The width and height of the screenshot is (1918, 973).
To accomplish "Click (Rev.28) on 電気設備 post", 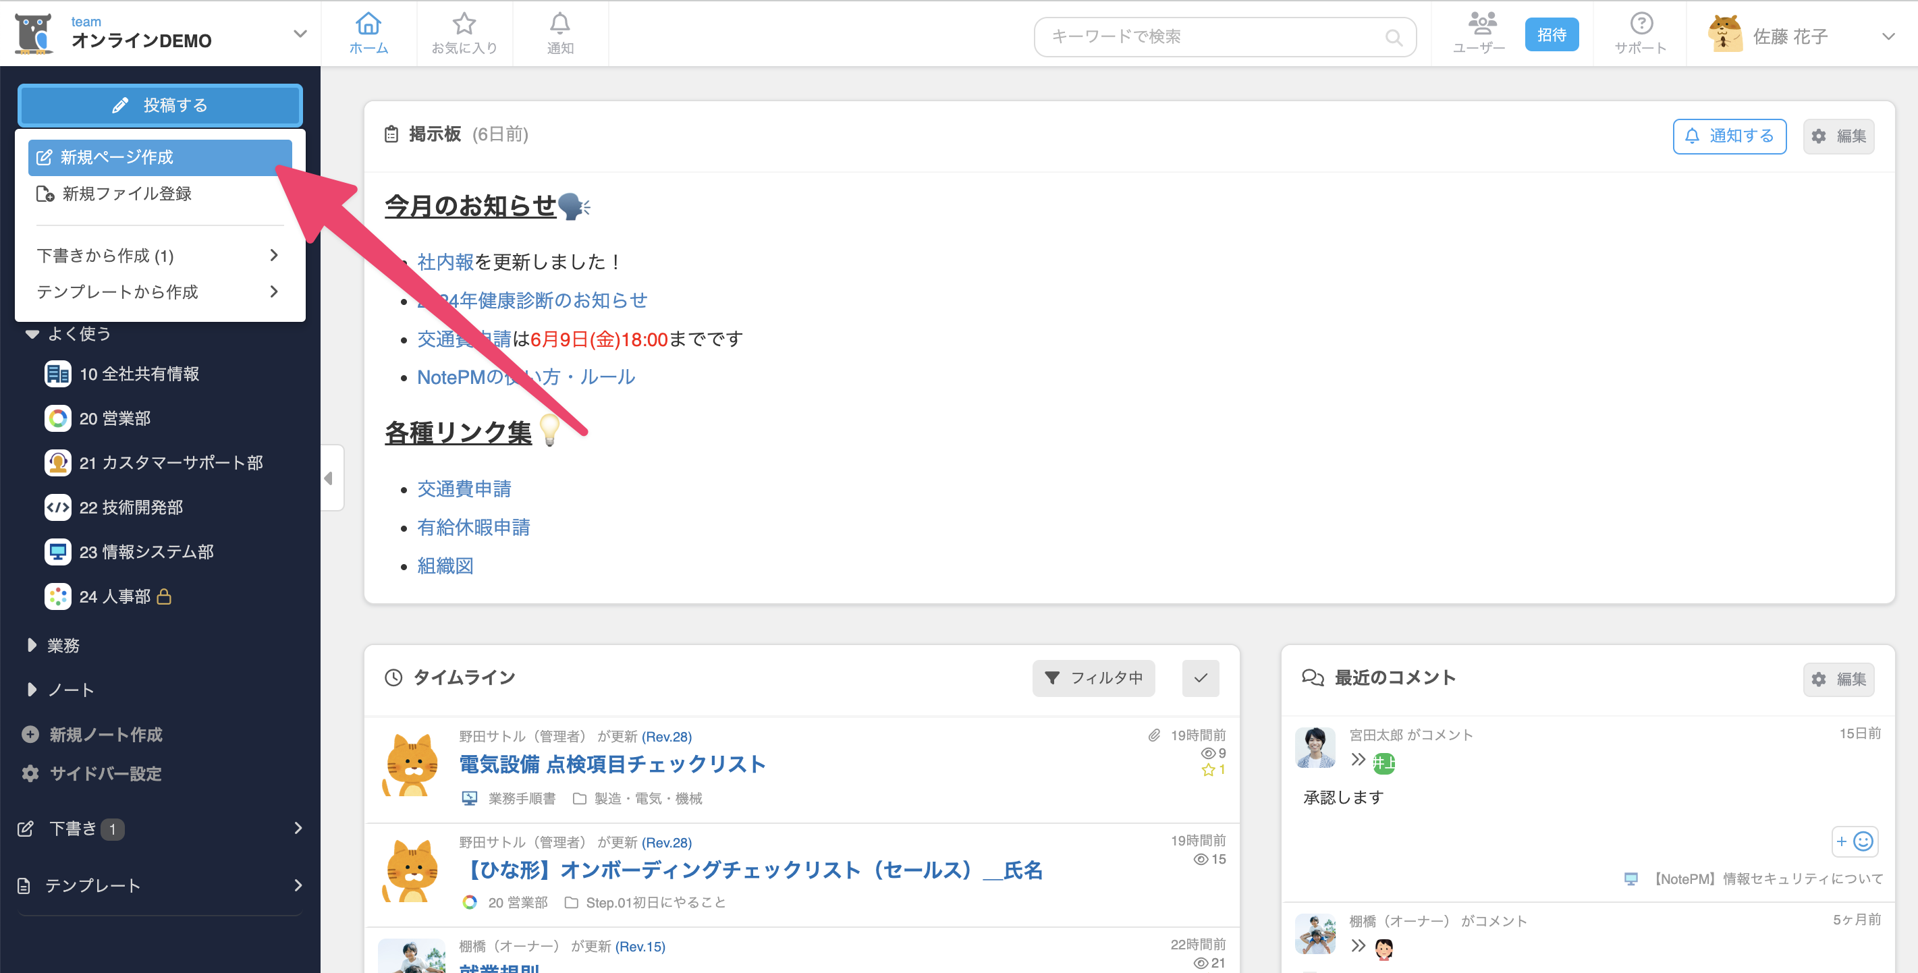I will coord(666,736).
